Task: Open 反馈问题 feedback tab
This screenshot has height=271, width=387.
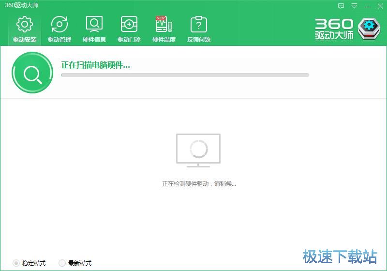Action: pyautogui.click(x=199, y=29)
